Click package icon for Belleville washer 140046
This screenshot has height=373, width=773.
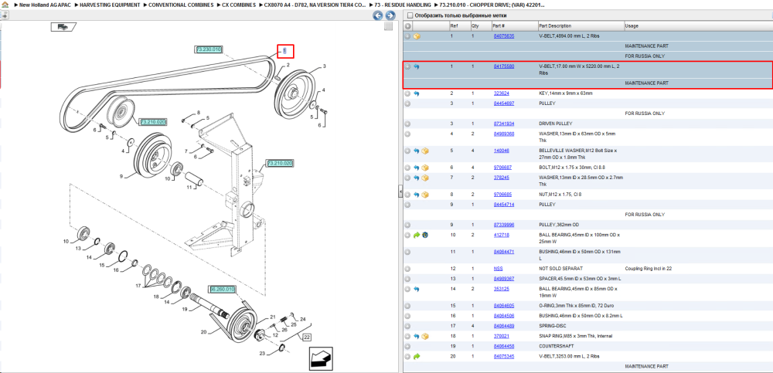pyautogui.click(x=425, y=151)
